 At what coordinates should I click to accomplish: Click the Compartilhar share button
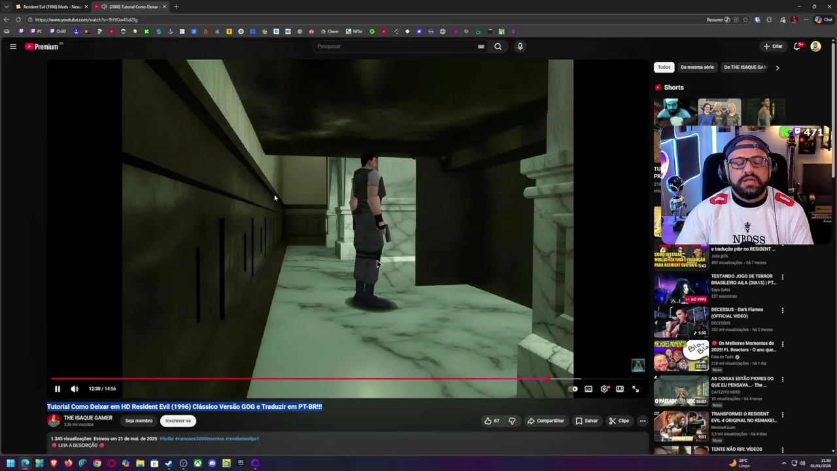[546, 421]
